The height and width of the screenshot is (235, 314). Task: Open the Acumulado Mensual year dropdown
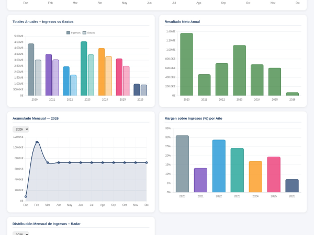[20, 129]
